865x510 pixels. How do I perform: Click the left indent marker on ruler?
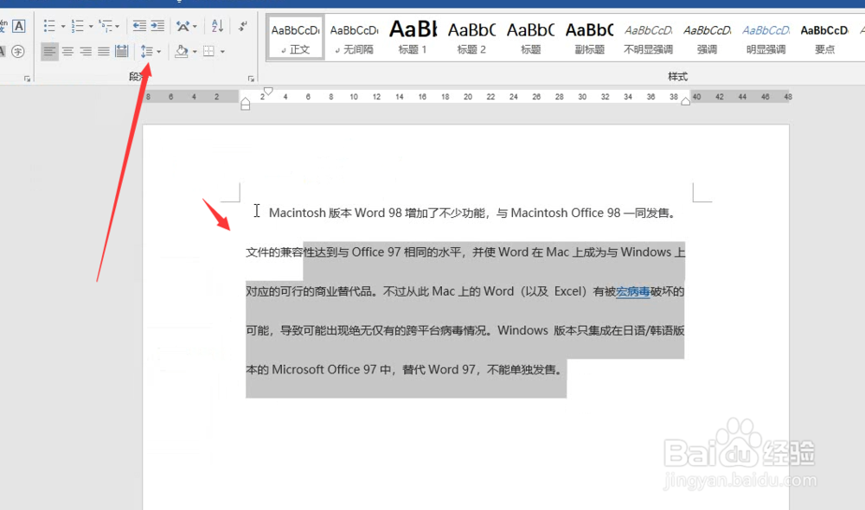click(246, 104)
